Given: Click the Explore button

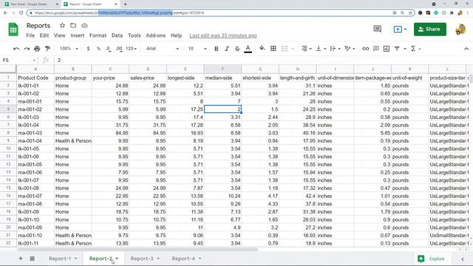Looking at the screenshot, I should [432, 259].
